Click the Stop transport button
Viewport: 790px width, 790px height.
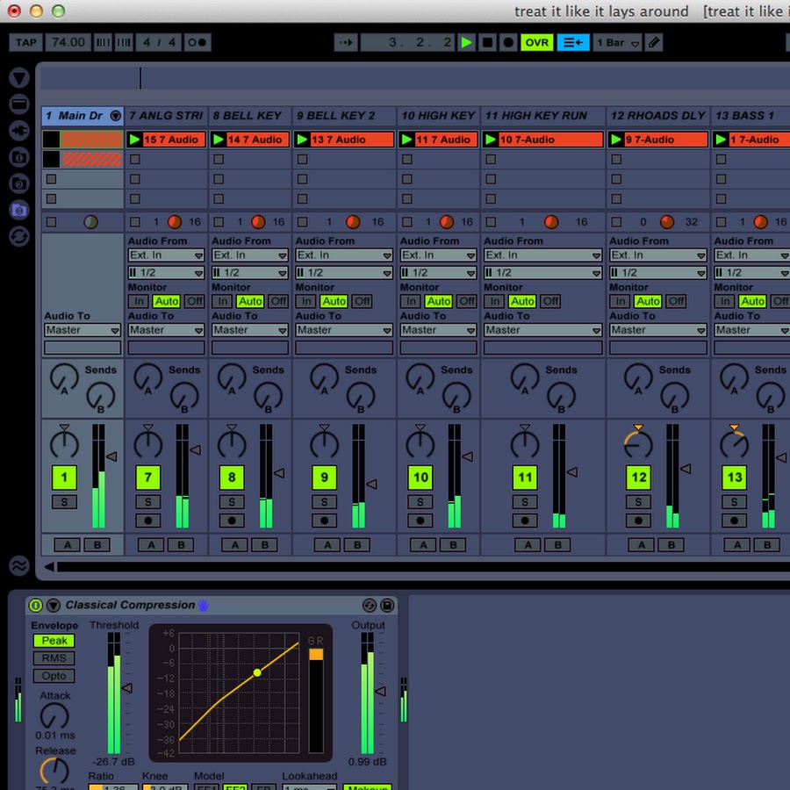pos(487,42)
